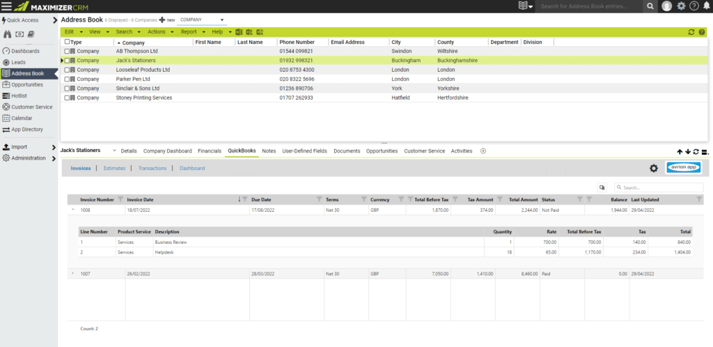Open the COMPANY filter dropdown
Image resolution: width=713 pixels, height=347 pixels.
coord(202,20)
